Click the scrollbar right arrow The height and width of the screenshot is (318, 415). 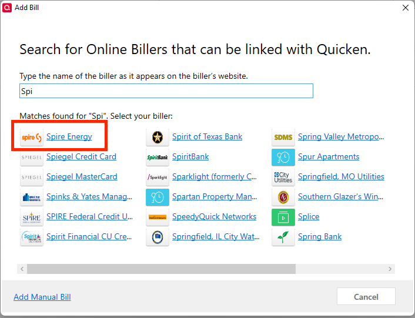tap(390, 269)
